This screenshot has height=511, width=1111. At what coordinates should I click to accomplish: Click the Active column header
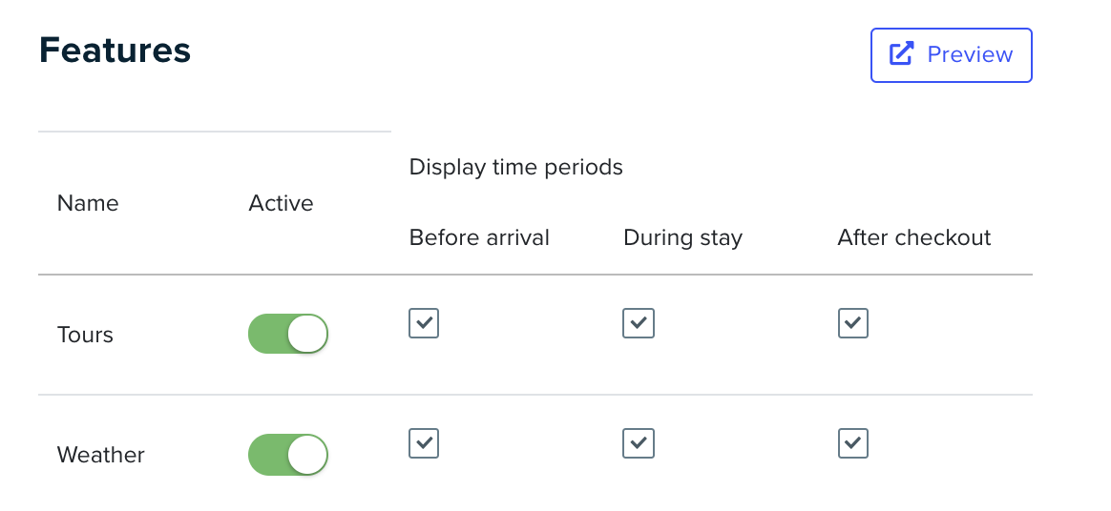click(x=281, y=203)
